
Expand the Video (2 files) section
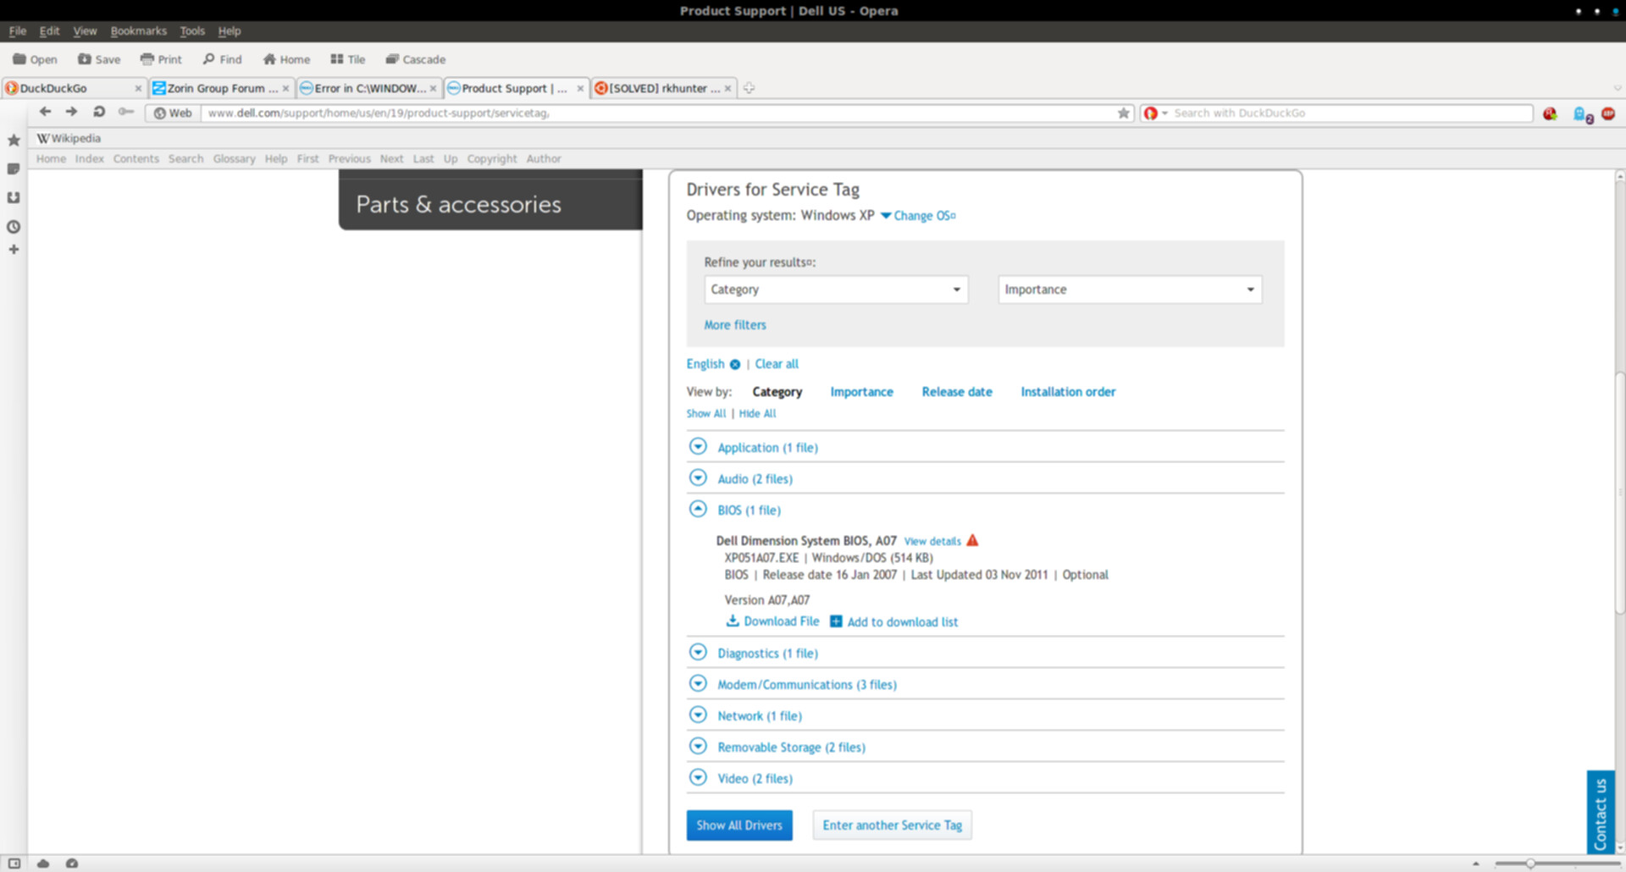pos(698,777)
